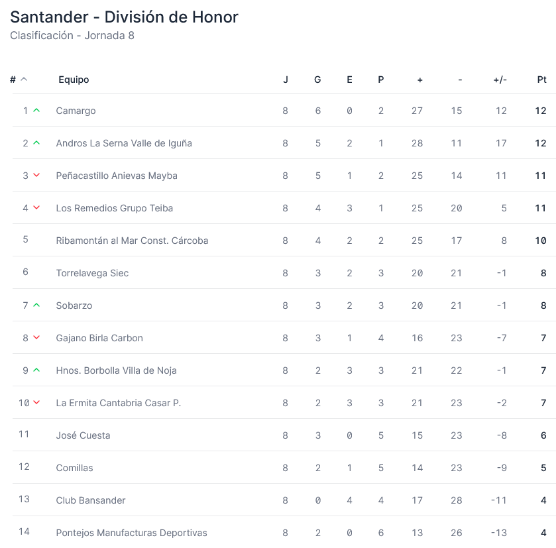
Task: Click red down arrow beside La Ermita Cantabria
Action: coord(36,403)
